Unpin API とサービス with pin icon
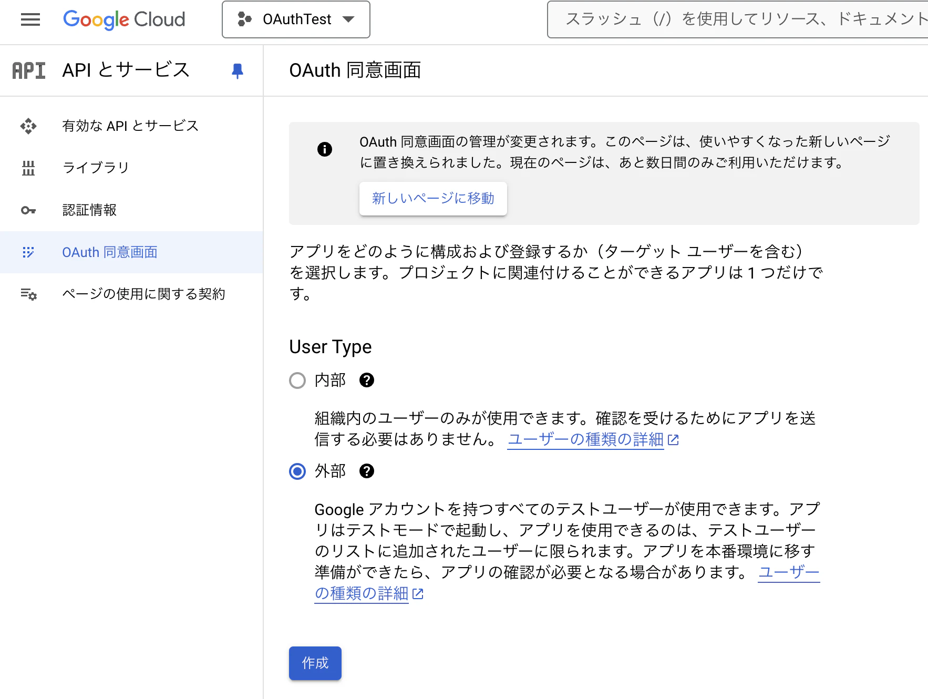The width and height of the screenshot is (928, 699). (x=238, y=70)
